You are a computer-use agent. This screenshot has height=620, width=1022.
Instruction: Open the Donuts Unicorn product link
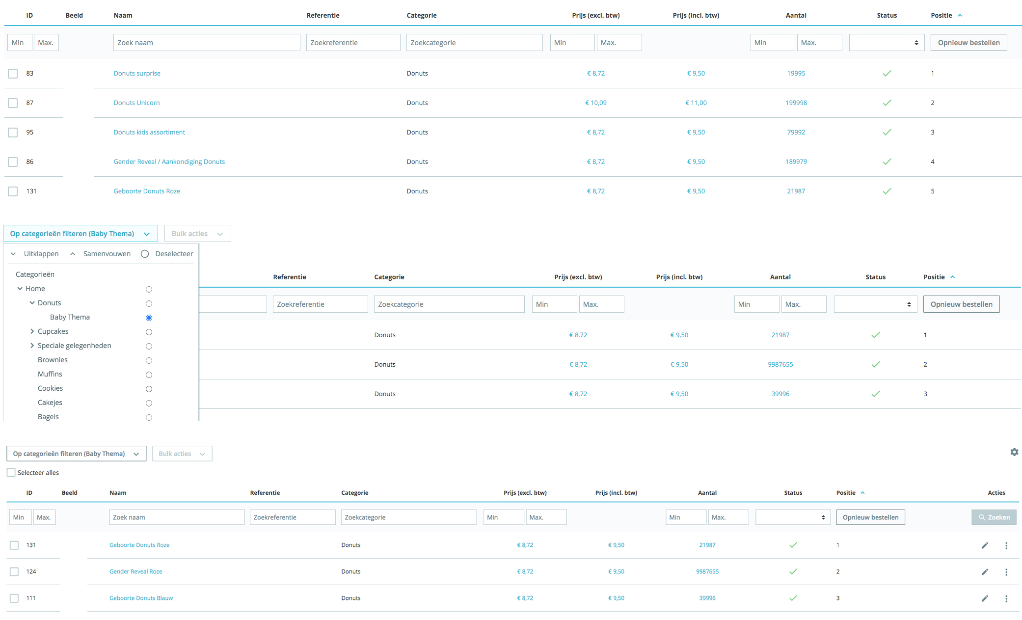(136, 103)
